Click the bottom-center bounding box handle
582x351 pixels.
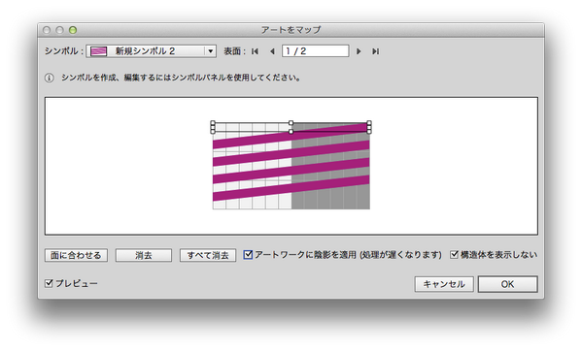(291, 132)
